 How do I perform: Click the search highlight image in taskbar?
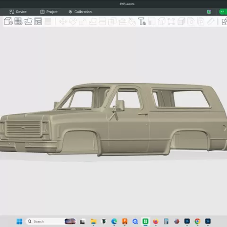pos(70,221)
